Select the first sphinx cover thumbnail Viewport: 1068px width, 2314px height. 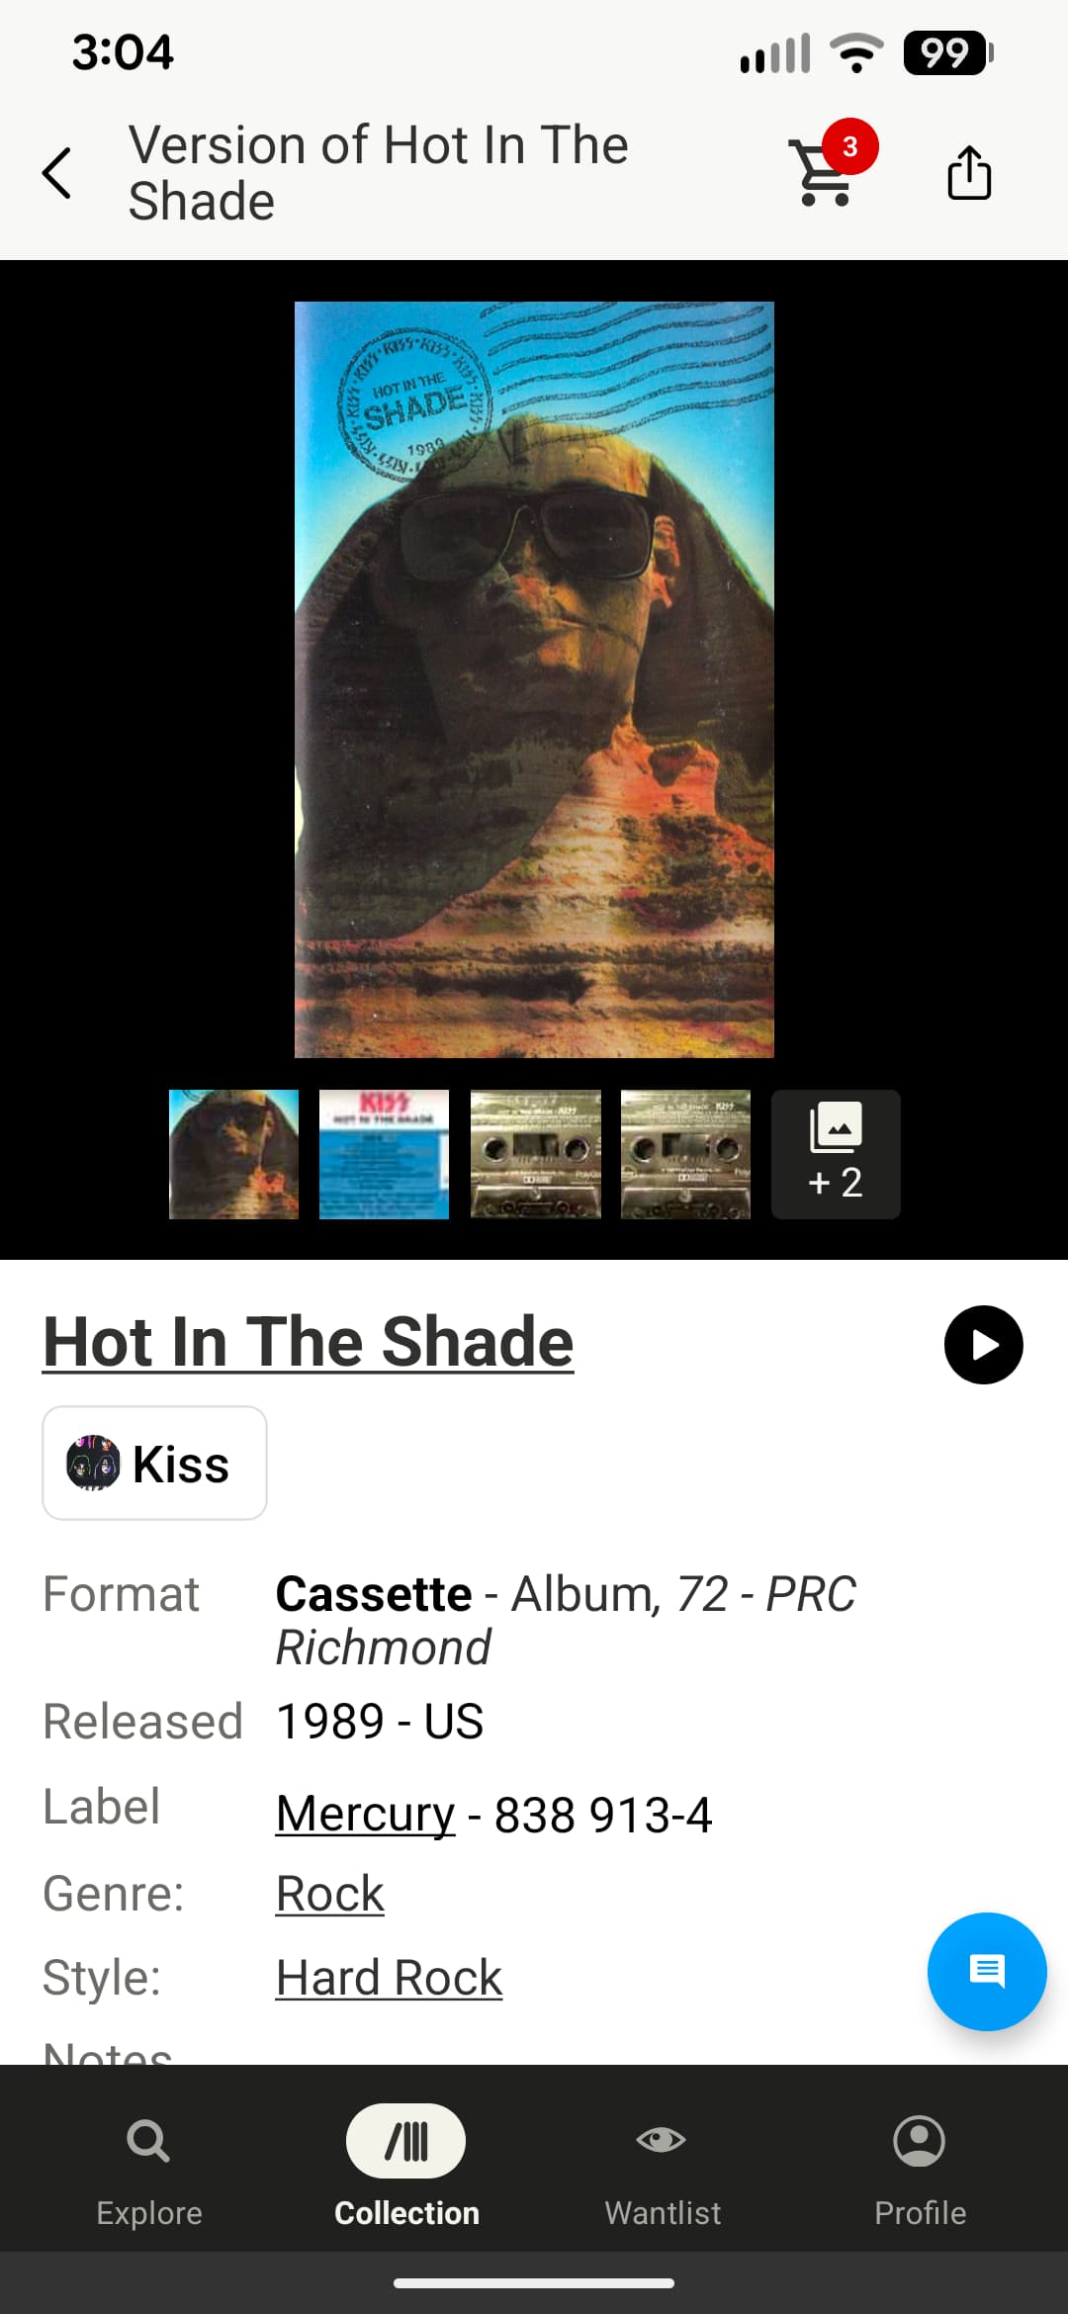(233, 1154)
